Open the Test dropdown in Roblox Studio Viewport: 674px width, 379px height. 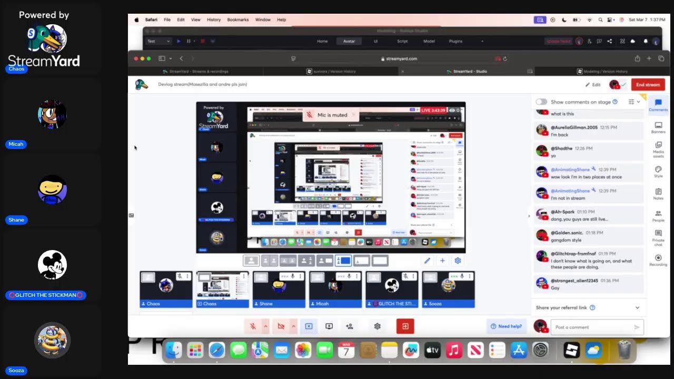(x=158, y=41)
